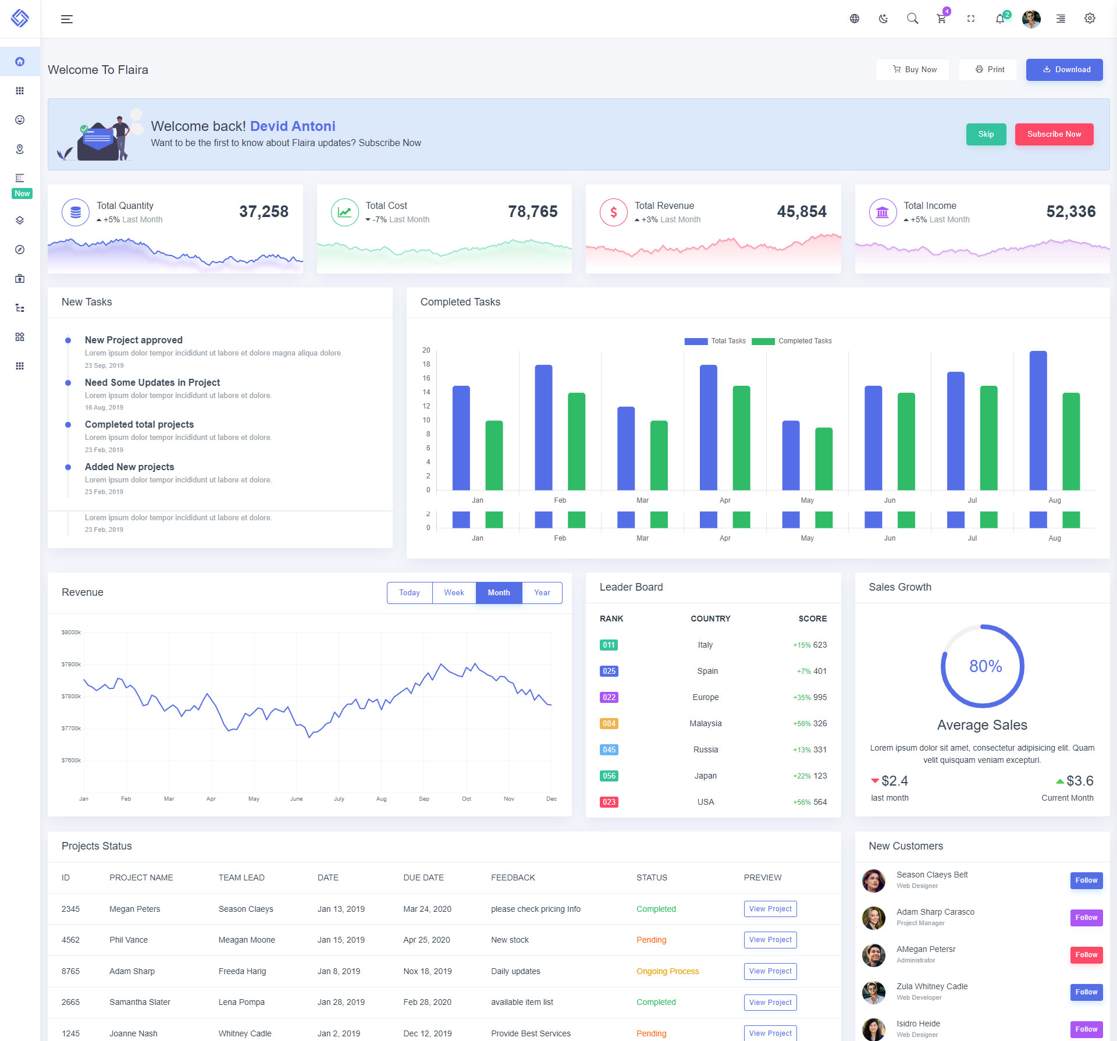
Task: Switch Revenue chart to Week tab
Action: [454, 593]
